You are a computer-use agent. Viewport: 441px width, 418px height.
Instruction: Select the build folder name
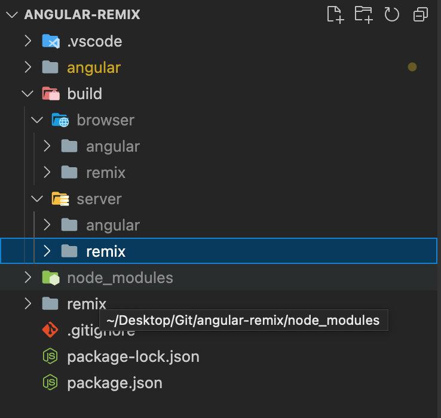click(x=85, y=94)
